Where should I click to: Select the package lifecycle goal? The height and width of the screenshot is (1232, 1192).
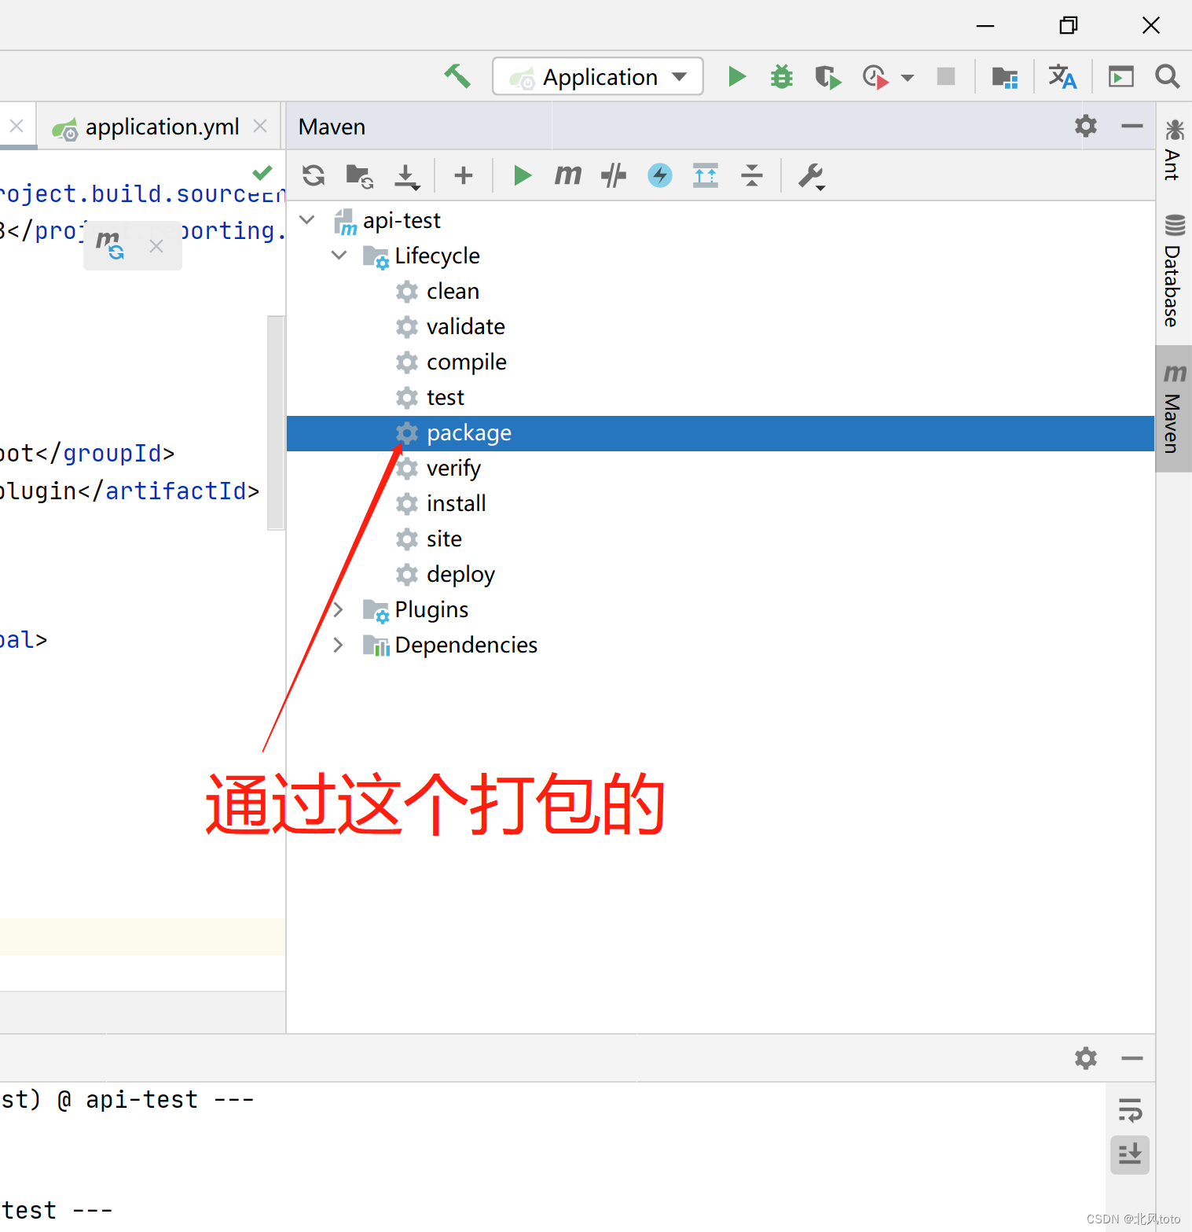(721, 433)
